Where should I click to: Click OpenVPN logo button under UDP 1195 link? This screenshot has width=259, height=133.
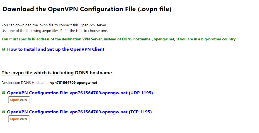(19, 100)
